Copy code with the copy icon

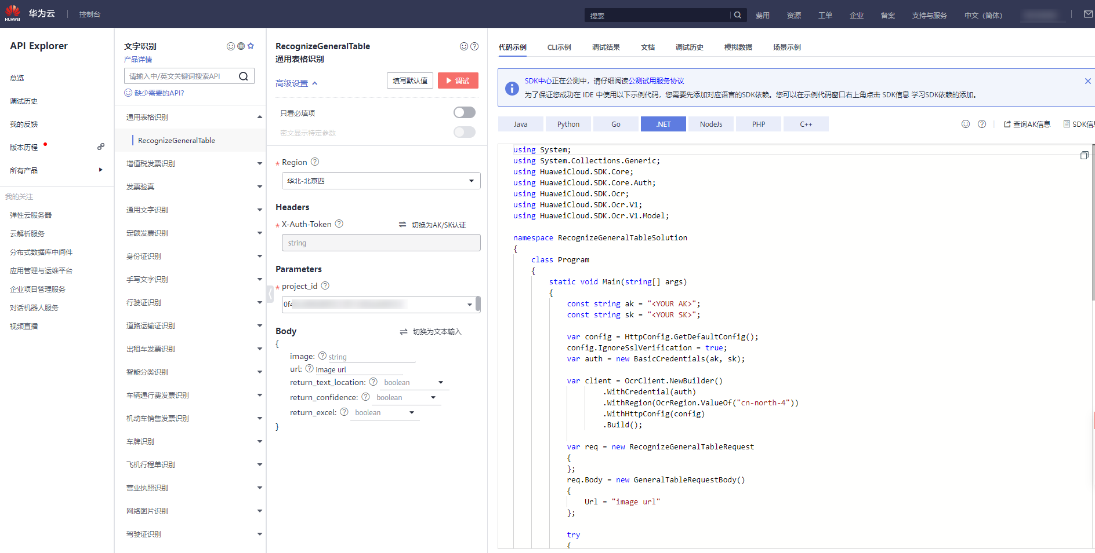1084,155
